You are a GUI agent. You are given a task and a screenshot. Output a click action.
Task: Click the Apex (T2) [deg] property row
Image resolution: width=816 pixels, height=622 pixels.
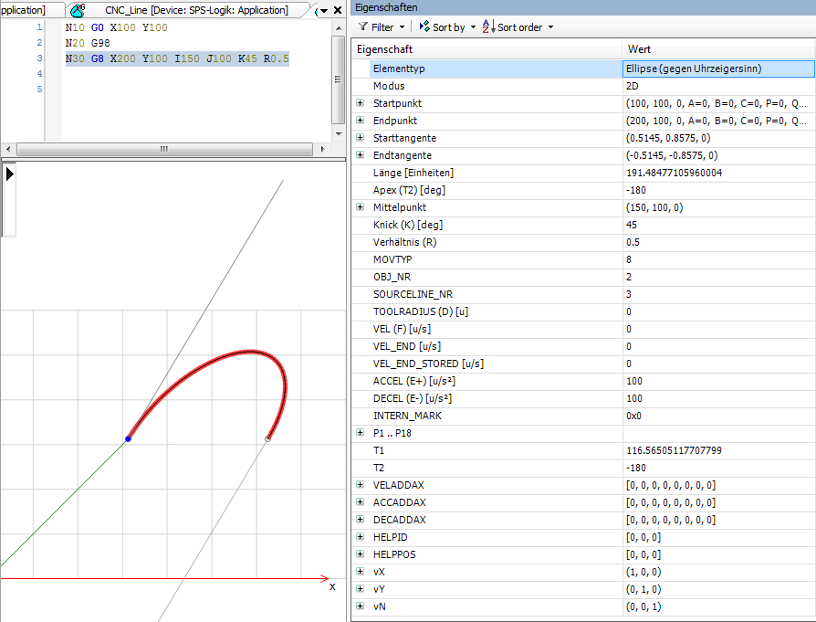[x=583, y=190]
